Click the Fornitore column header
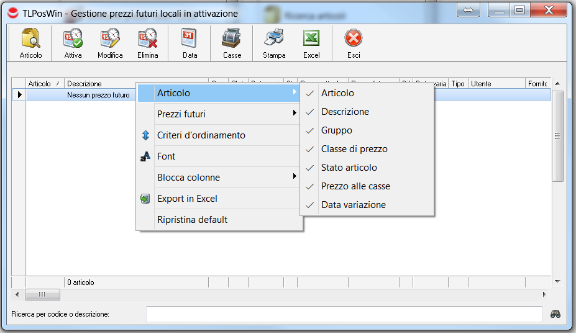This screenshot has height=334, width=576. click(538, 84)
